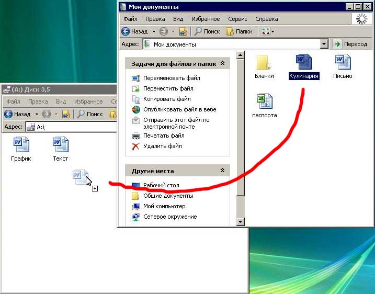
Task: Collapse the Другие места panel
Action: [222, 171]
